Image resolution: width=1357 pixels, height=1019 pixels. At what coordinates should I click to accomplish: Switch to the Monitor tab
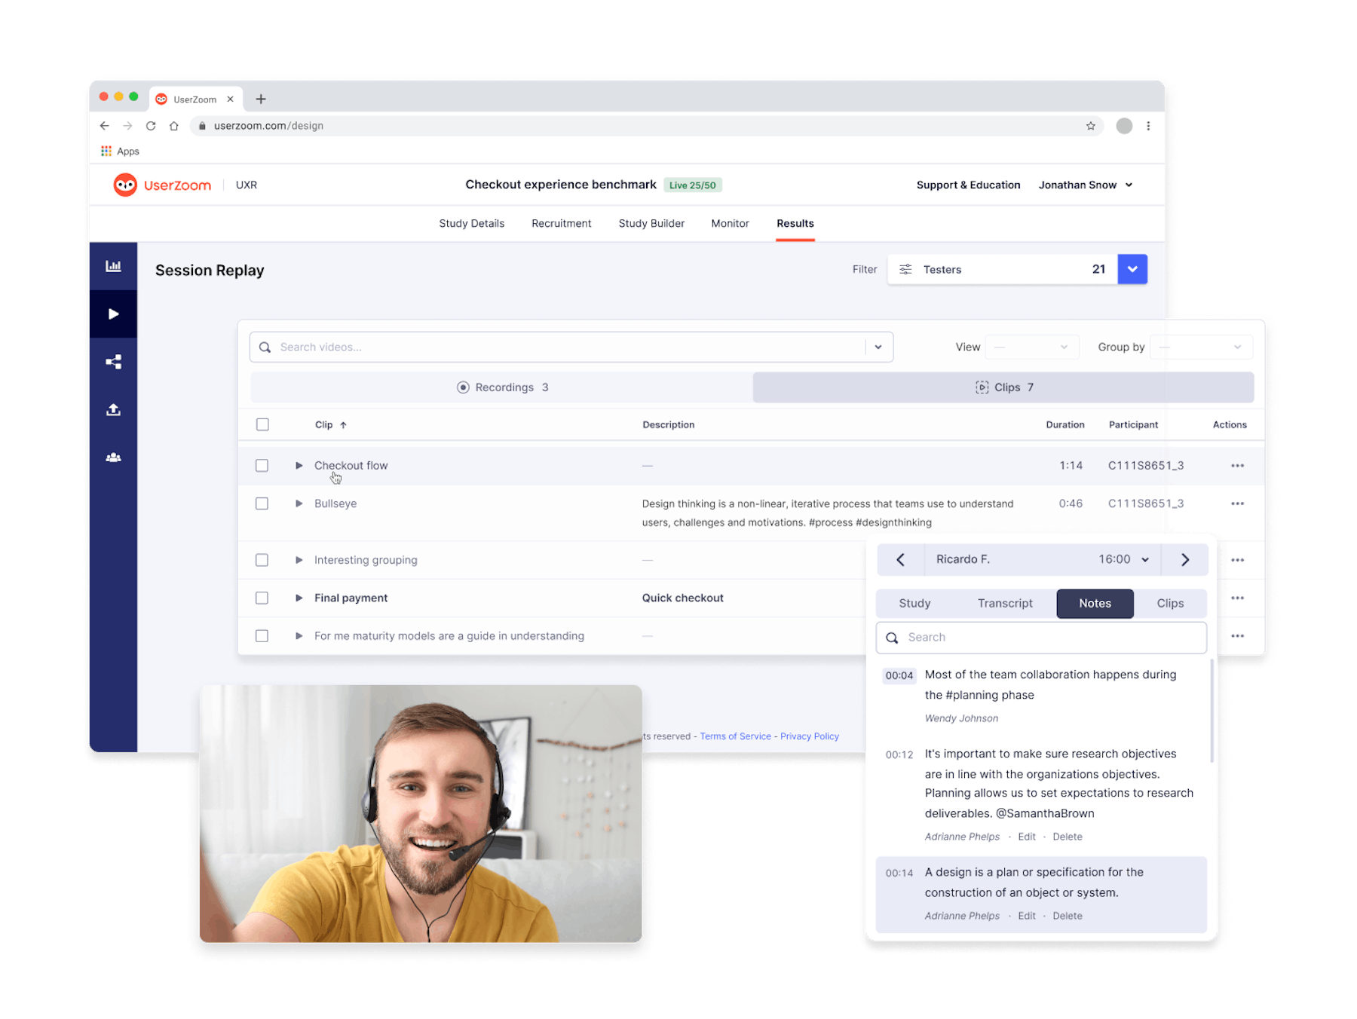point(730,223)
